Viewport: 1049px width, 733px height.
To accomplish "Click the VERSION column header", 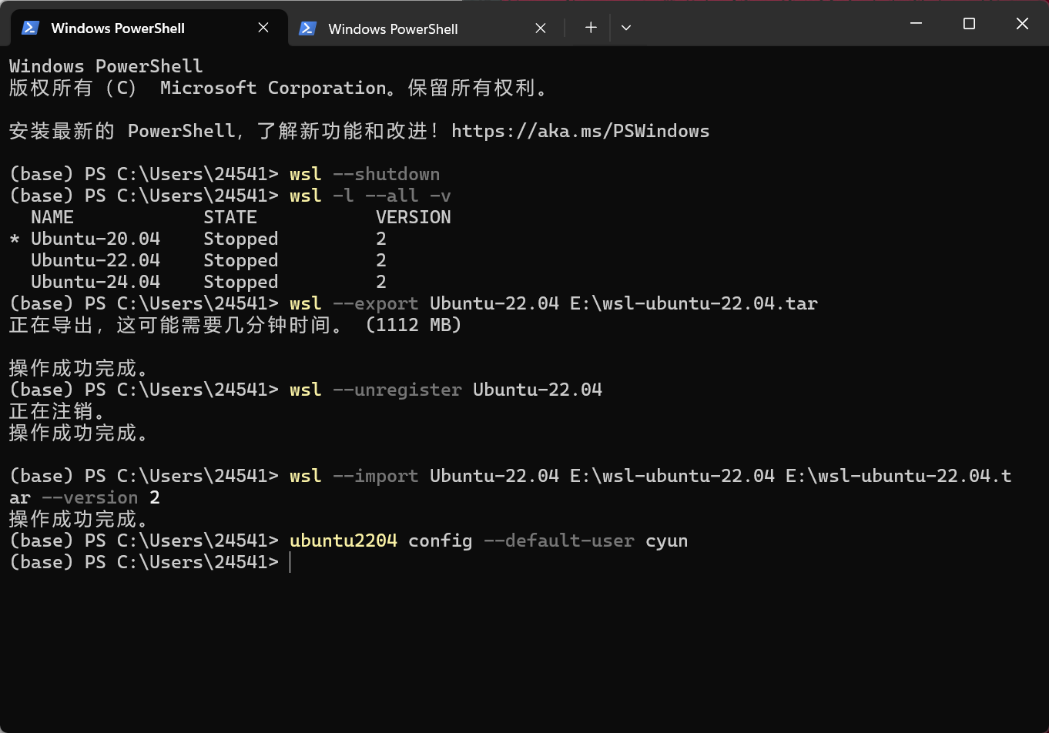I will 414,217.
